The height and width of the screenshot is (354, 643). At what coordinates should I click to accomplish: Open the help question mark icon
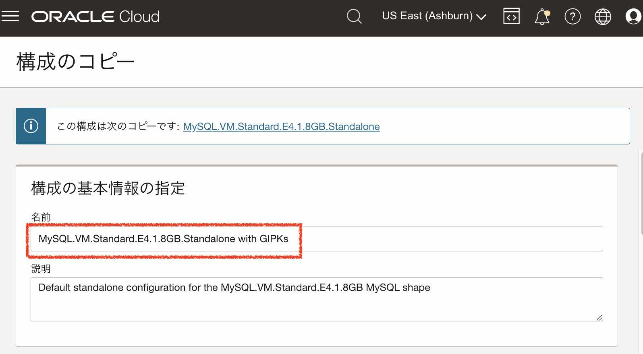pos(572,16)
